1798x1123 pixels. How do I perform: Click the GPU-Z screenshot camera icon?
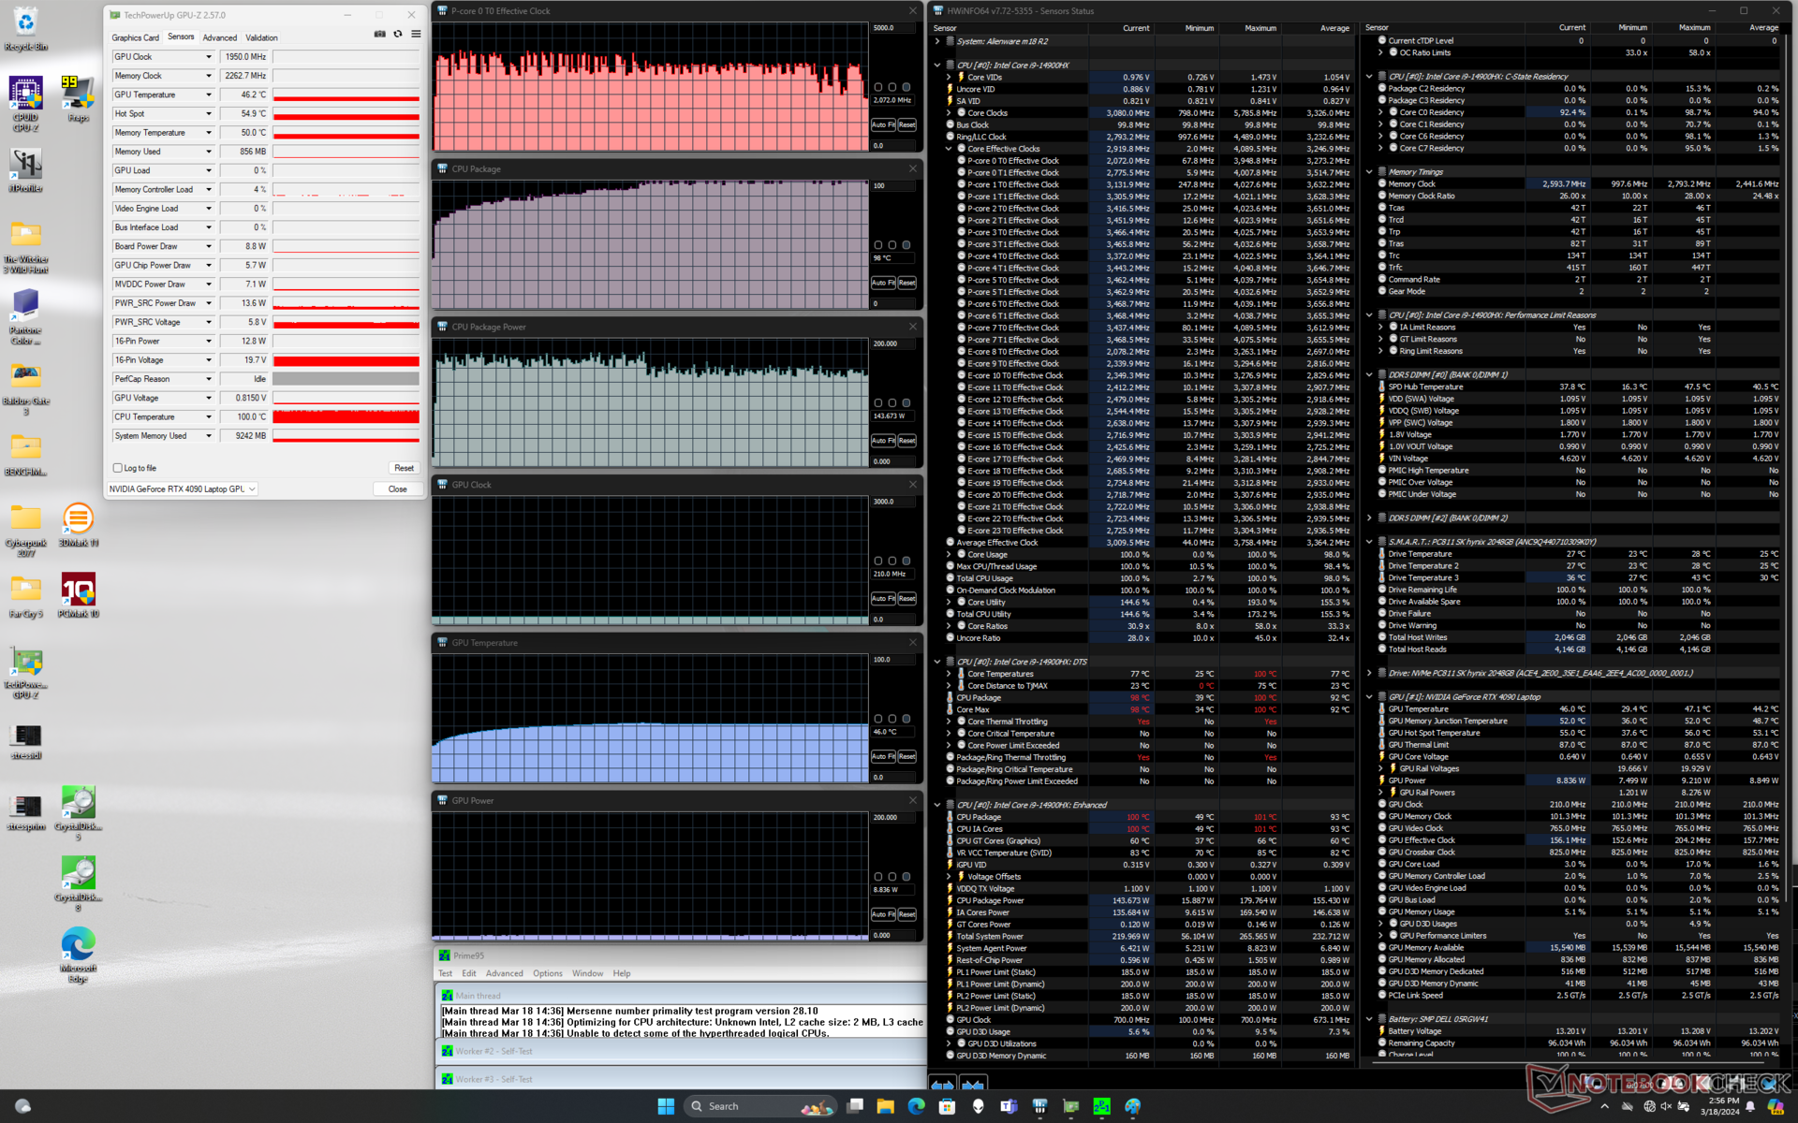tap(379, 35)
